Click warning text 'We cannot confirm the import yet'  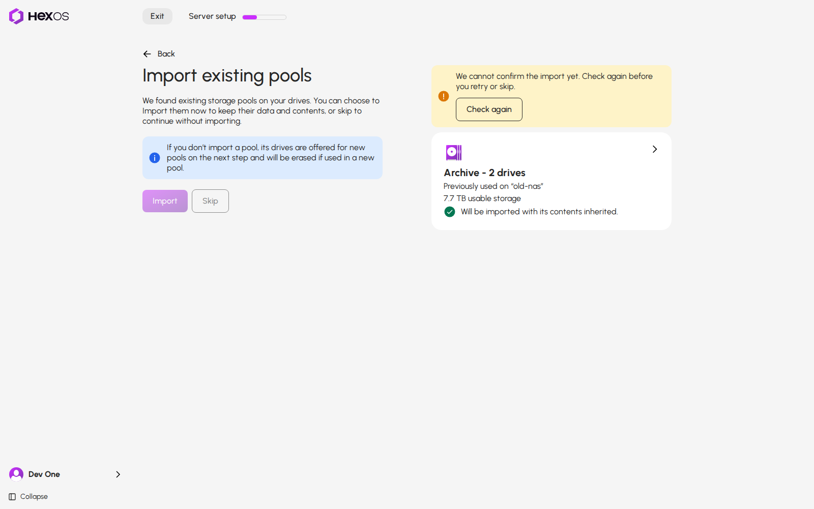click(x=554, y=81)
